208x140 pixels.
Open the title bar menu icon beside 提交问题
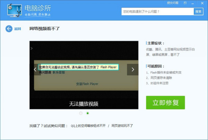coord(185,3)
